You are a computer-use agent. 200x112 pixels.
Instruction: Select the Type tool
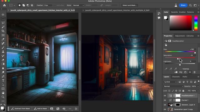pos(3,81)
